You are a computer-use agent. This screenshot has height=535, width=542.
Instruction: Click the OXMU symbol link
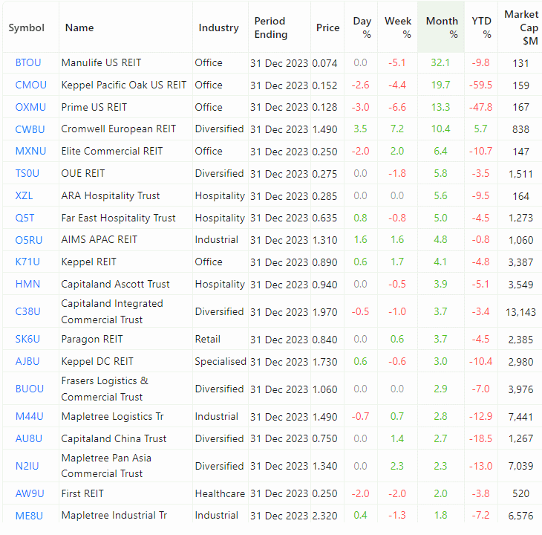pyautogui.click(x=30, y=107)
